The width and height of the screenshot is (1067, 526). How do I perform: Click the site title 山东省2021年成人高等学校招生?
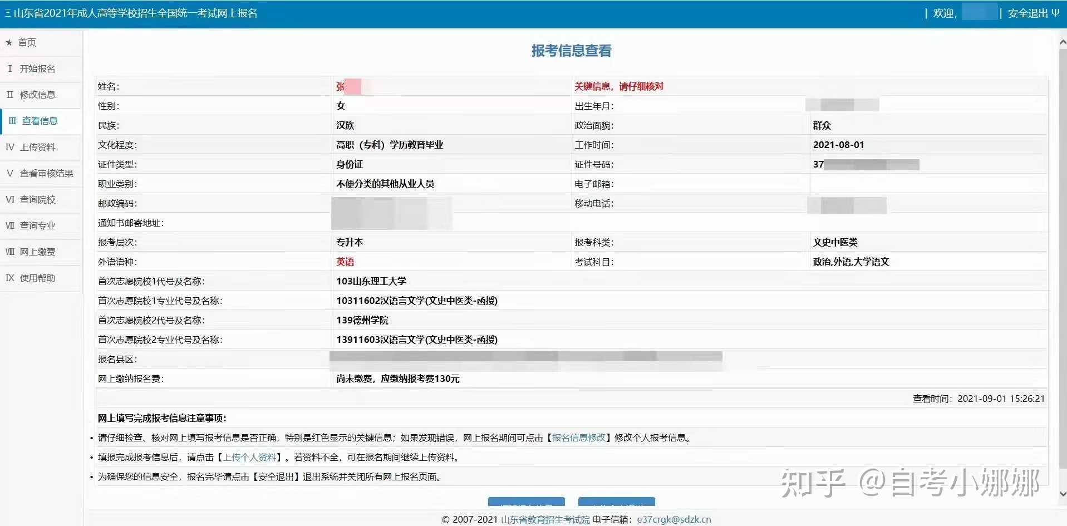pyautogui.click(x=135, y=13)
